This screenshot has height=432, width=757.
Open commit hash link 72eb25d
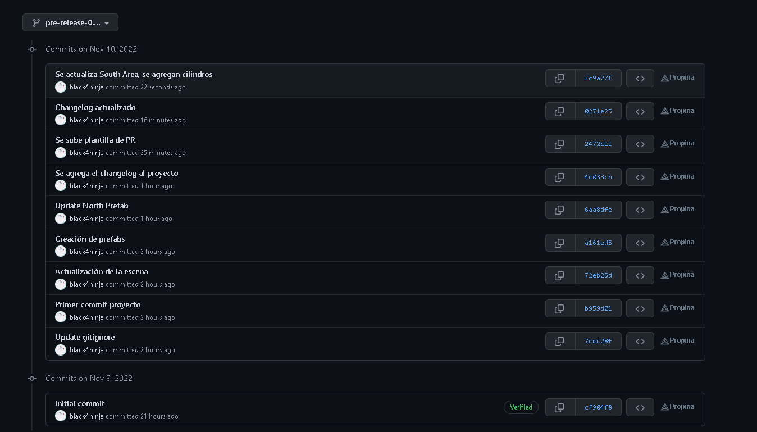(598, 275)
